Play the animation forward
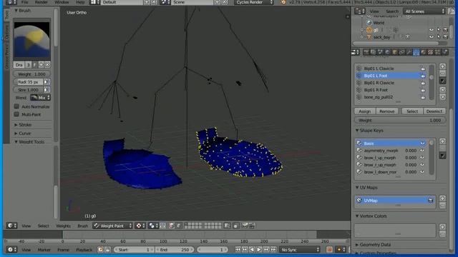 coord(259,250)
